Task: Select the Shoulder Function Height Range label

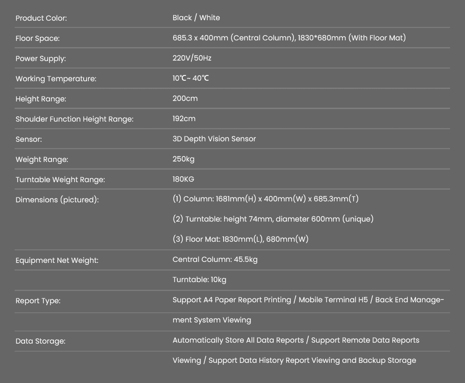Action: [75, 119]
